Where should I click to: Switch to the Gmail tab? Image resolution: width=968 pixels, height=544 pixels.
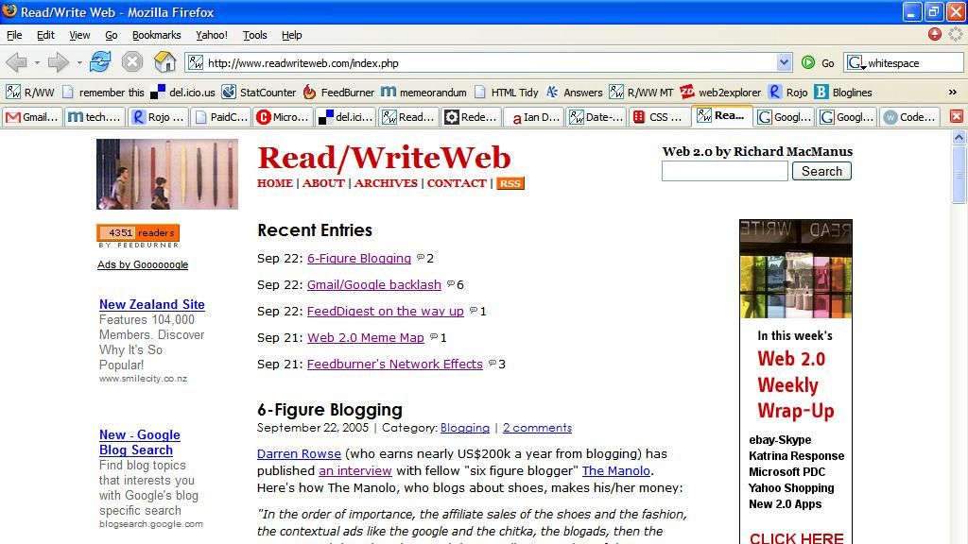click(x=33, y=116)
